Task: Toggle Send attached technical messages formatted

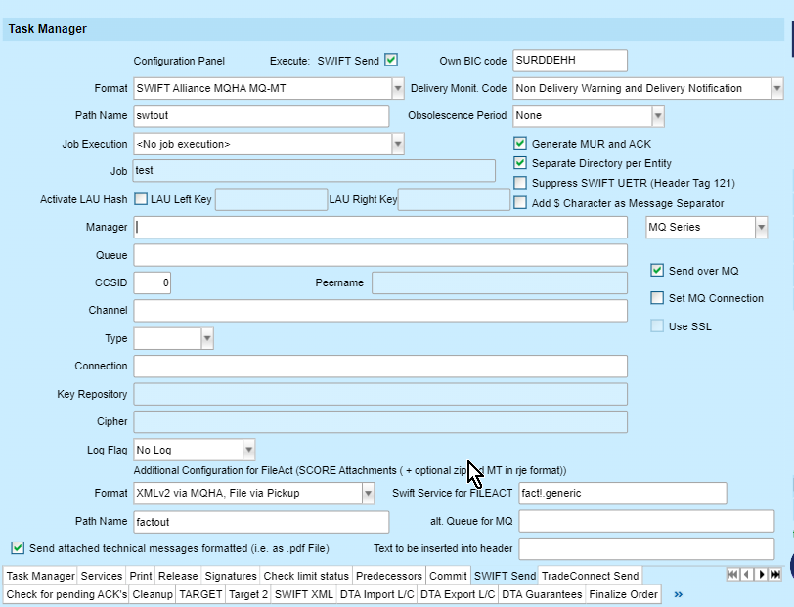Action: pos(18,548)
